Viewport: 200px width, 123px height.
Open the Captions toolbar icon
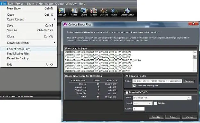[104, 12]
